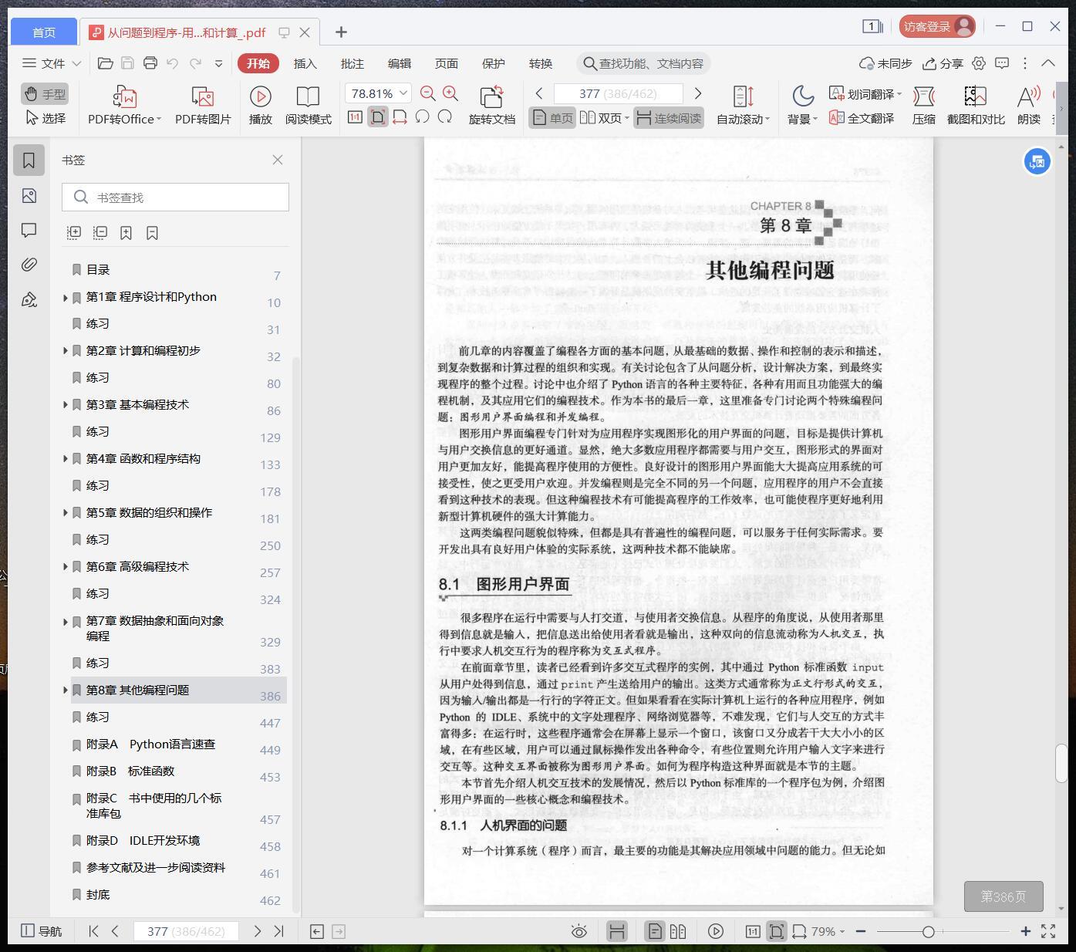This screenshot has width=1076, height=952.
Task: Open the signature panel sidebar icon
Action: [x=29, y=299]
